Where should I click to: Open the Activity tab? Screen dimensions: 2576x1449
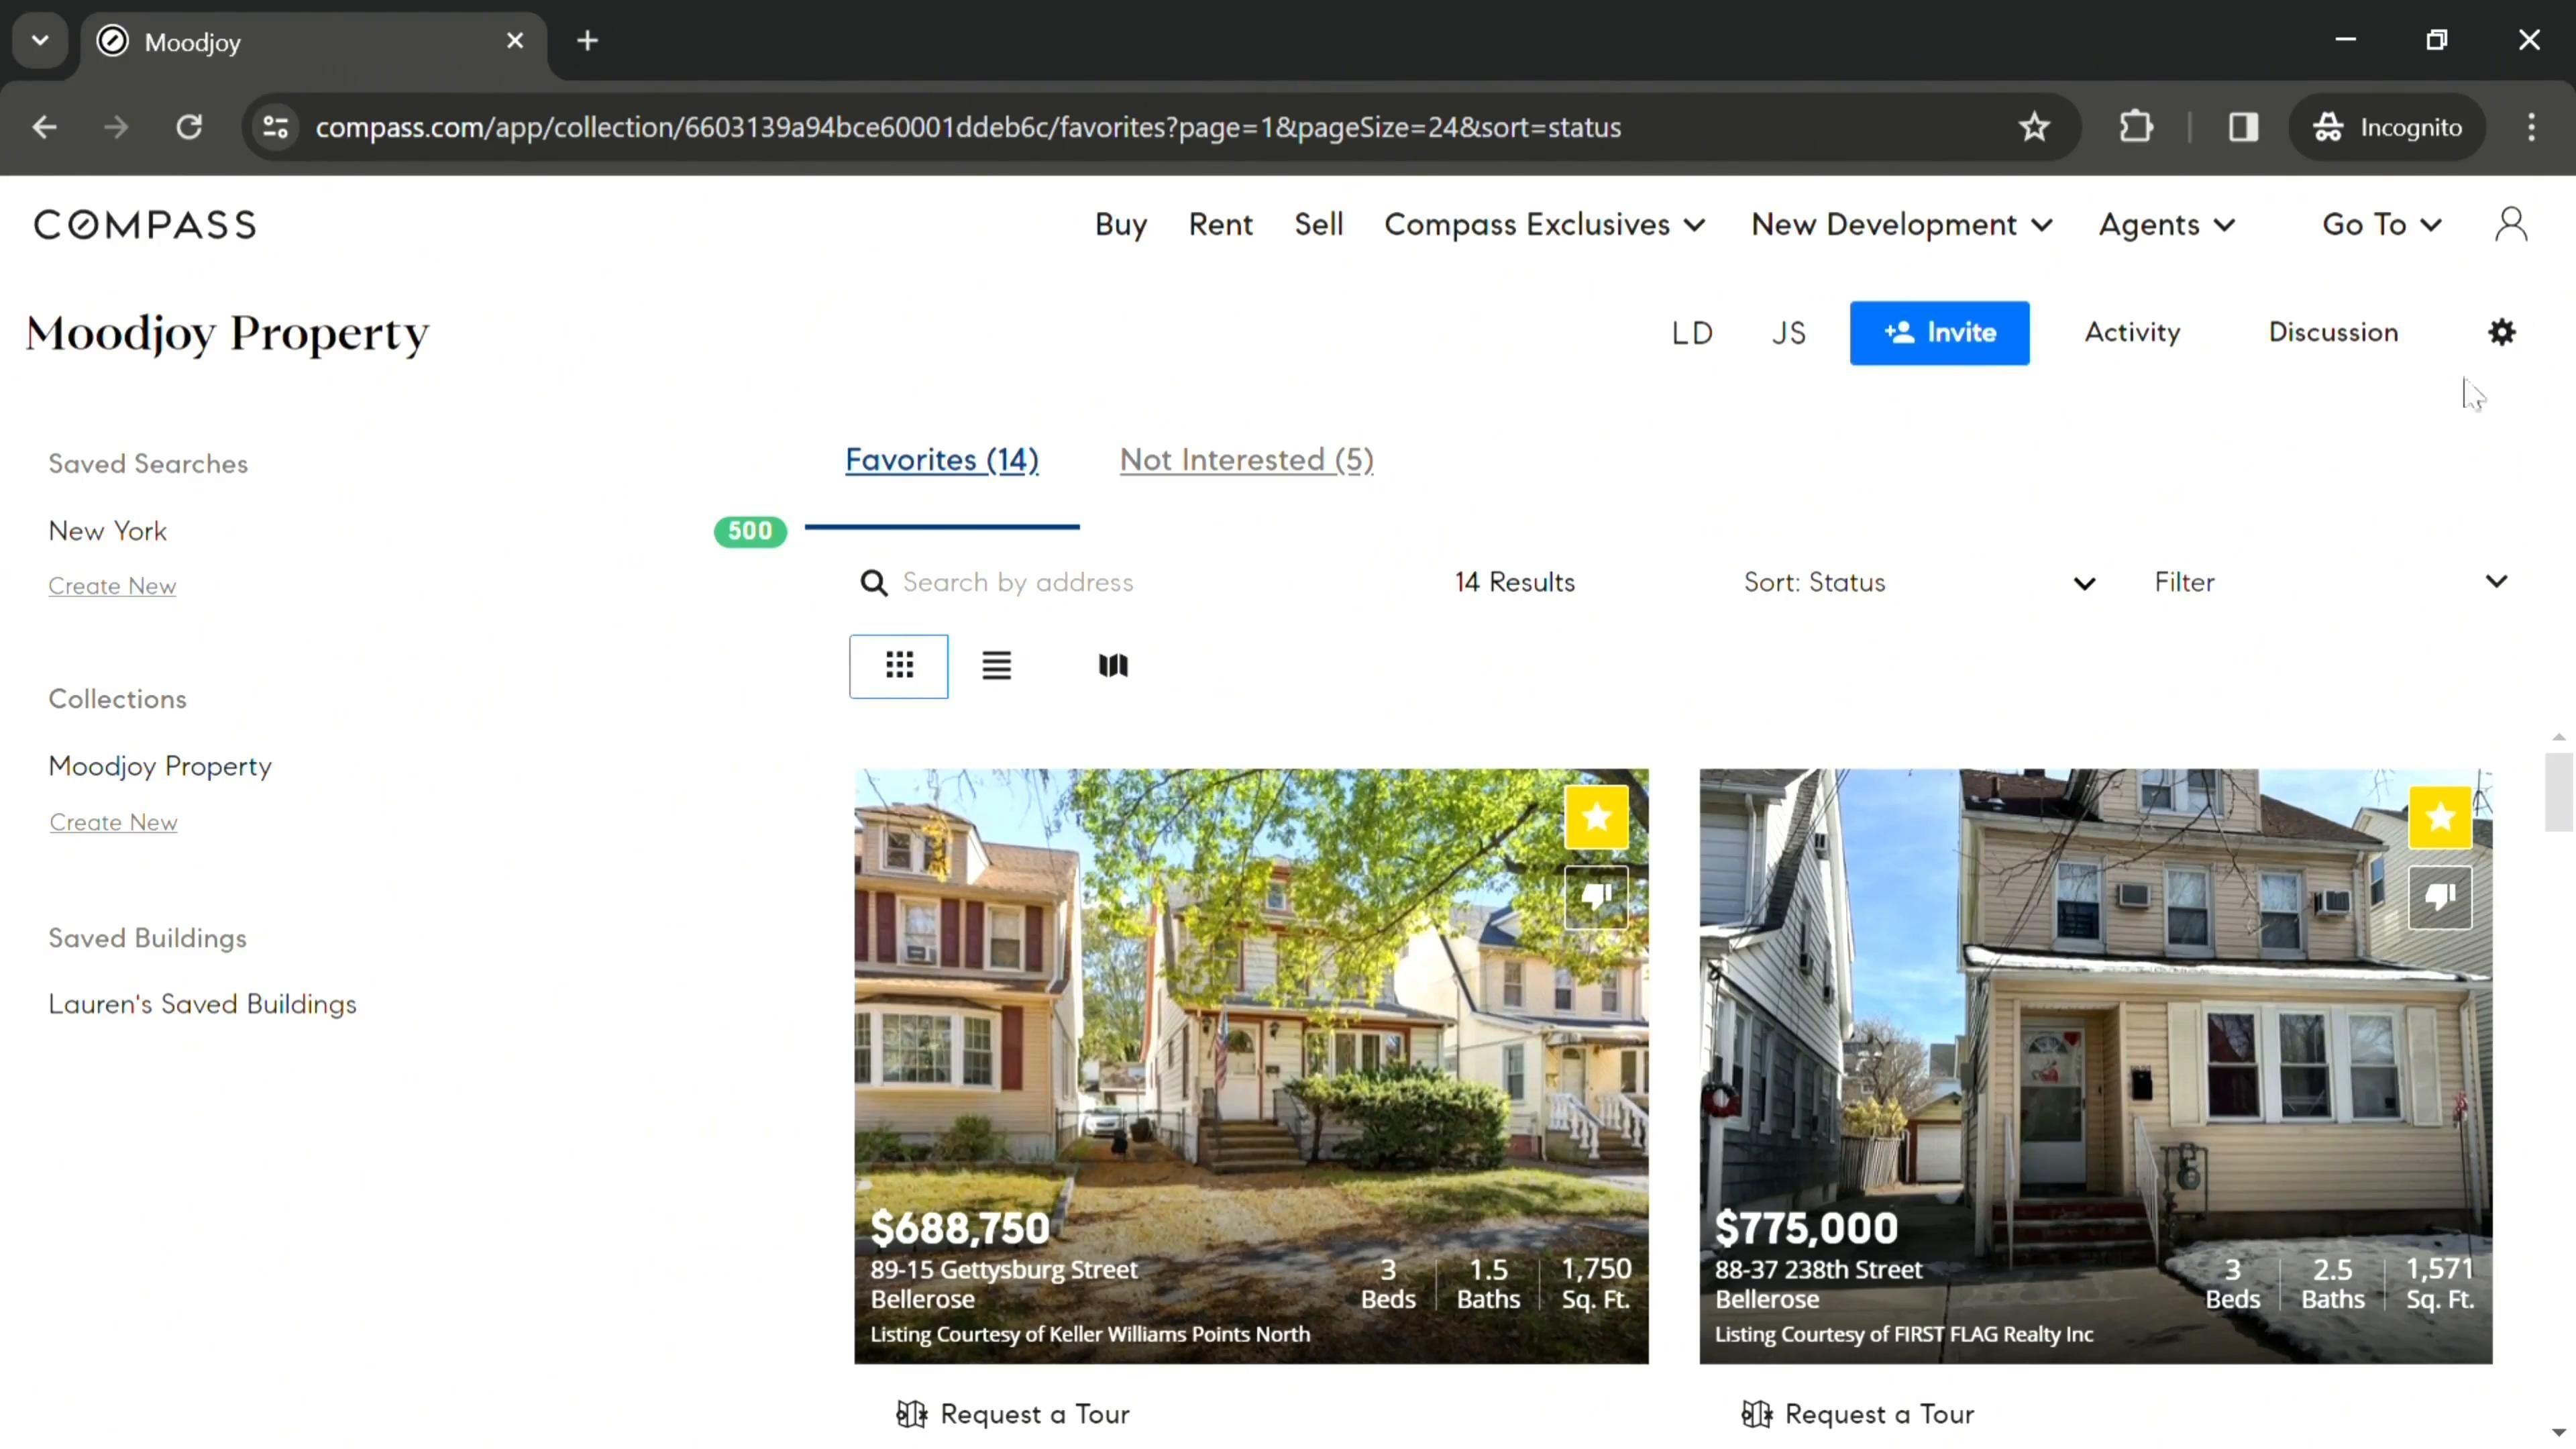(x=2132, y=332)
